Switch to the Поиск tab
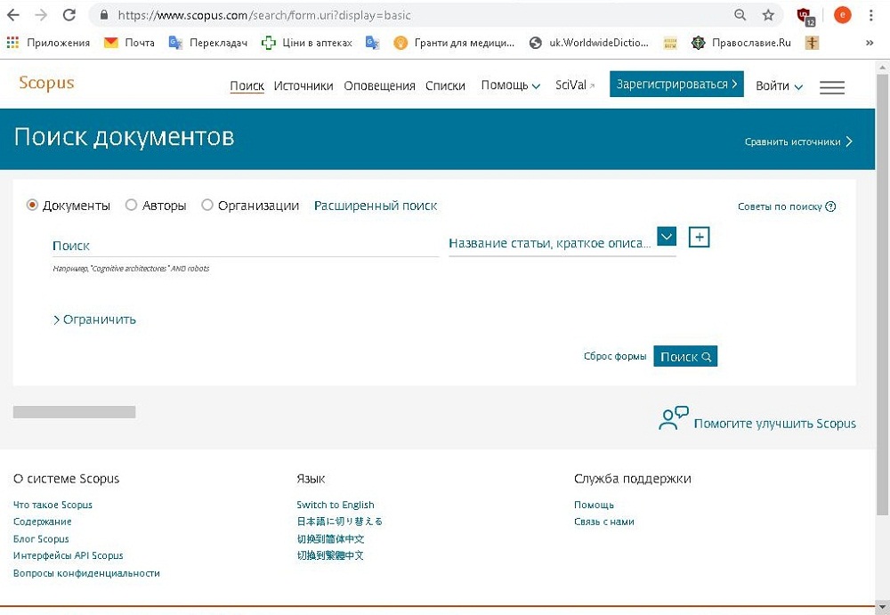 click(x=247, y=85)
